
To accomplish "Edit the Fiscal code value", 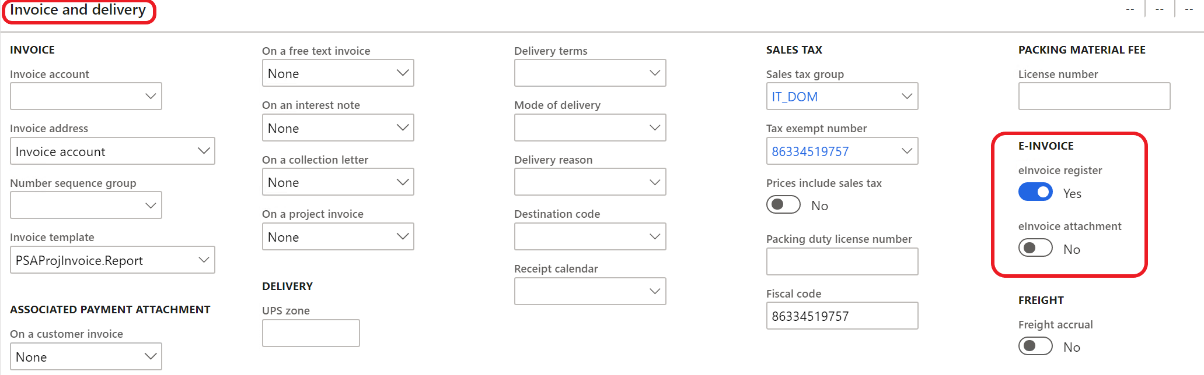I will point(842,316).
